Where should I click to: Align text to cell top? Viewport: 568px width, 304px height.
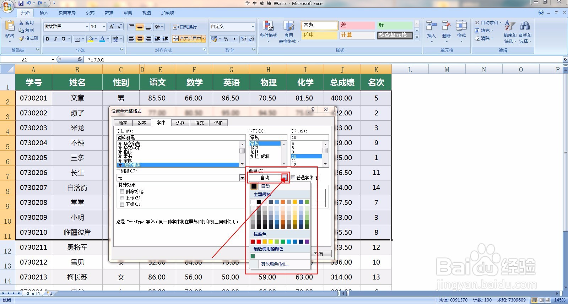point(132,27)
